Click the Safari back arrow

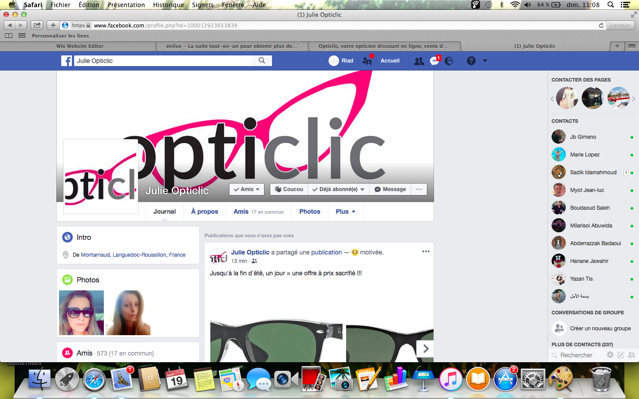tap(10, 25)
